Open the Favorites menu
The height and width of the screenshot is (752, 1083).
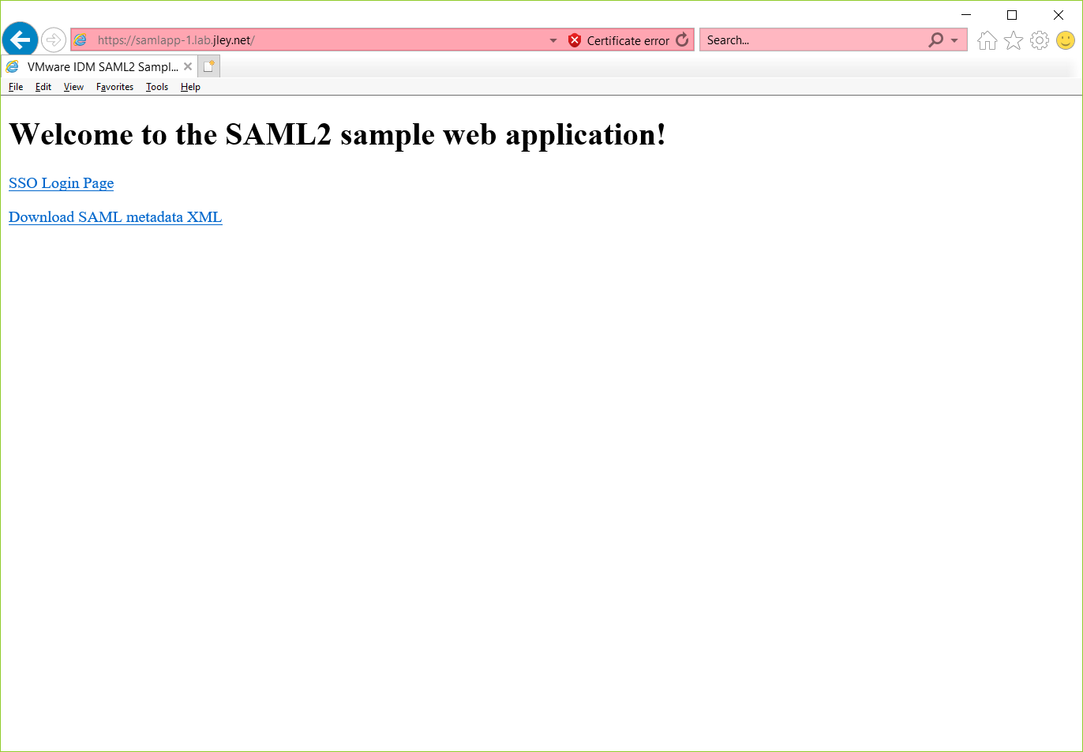tap(114, 87)
